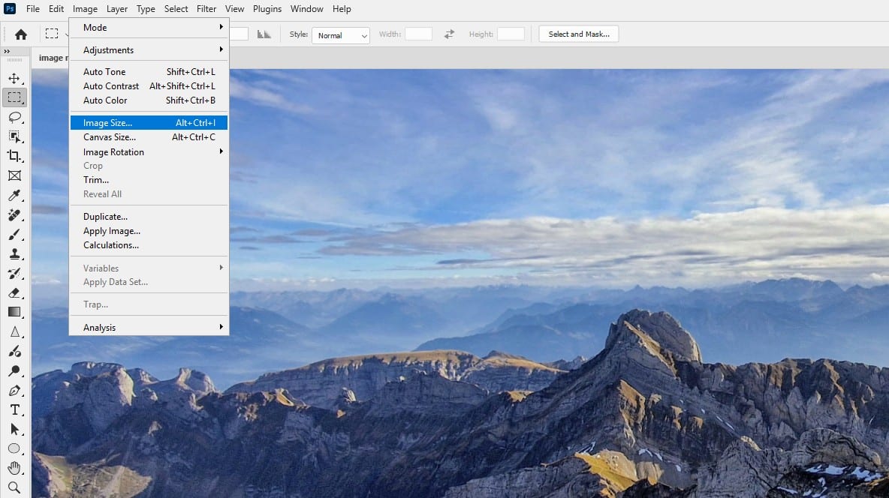Screen dimensions: 889x498
Task: Choose the Horizontal Type tool
Action: point(14,409)
